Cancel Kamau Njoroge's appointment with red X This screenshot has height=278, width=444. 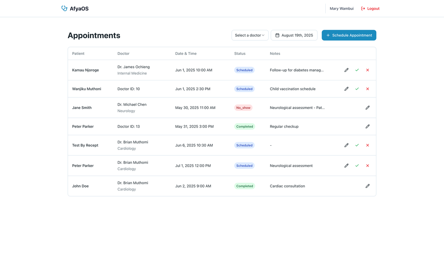coord(367,70)
